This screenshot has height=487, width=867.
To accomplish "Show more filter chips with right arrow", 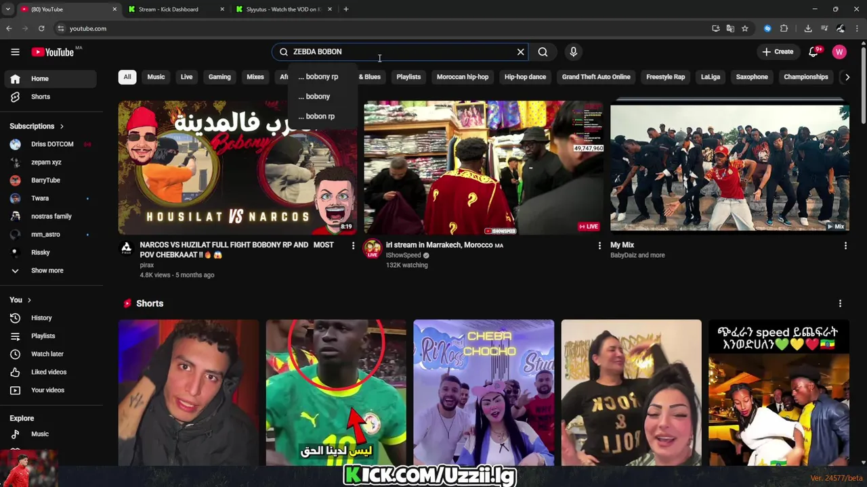I will pos(847,77).
